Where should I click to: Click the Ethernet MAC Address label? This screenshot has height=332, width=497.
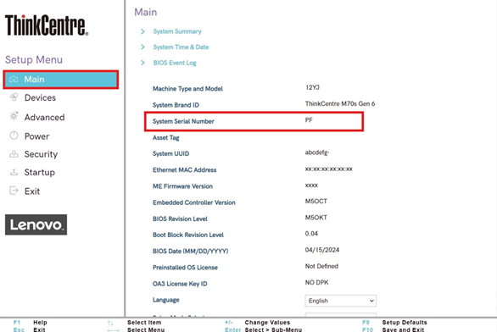click(185, 170)
